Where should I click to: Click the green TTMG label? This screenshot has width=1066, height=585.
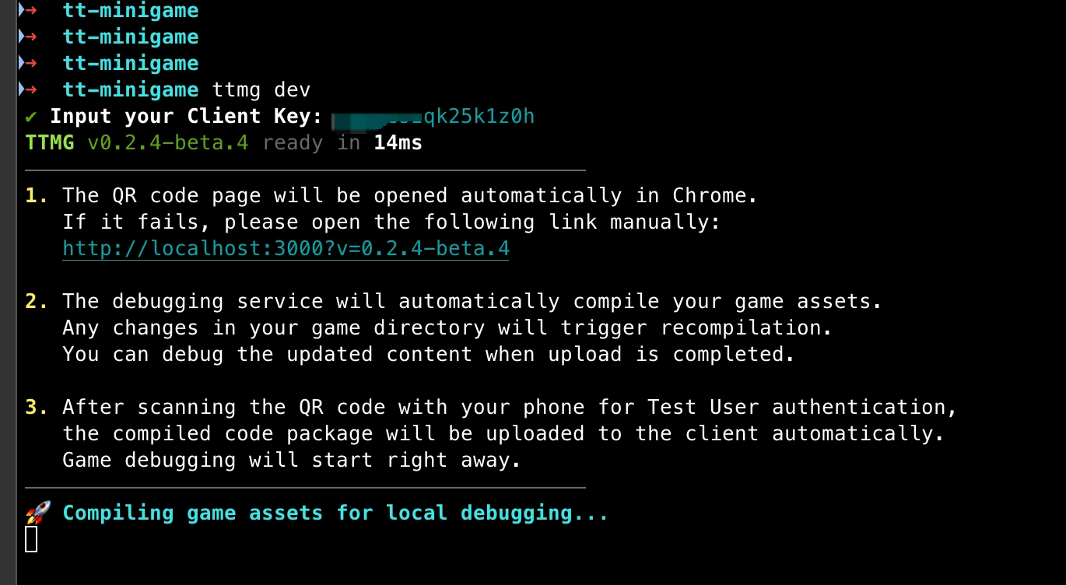(50, 143)
